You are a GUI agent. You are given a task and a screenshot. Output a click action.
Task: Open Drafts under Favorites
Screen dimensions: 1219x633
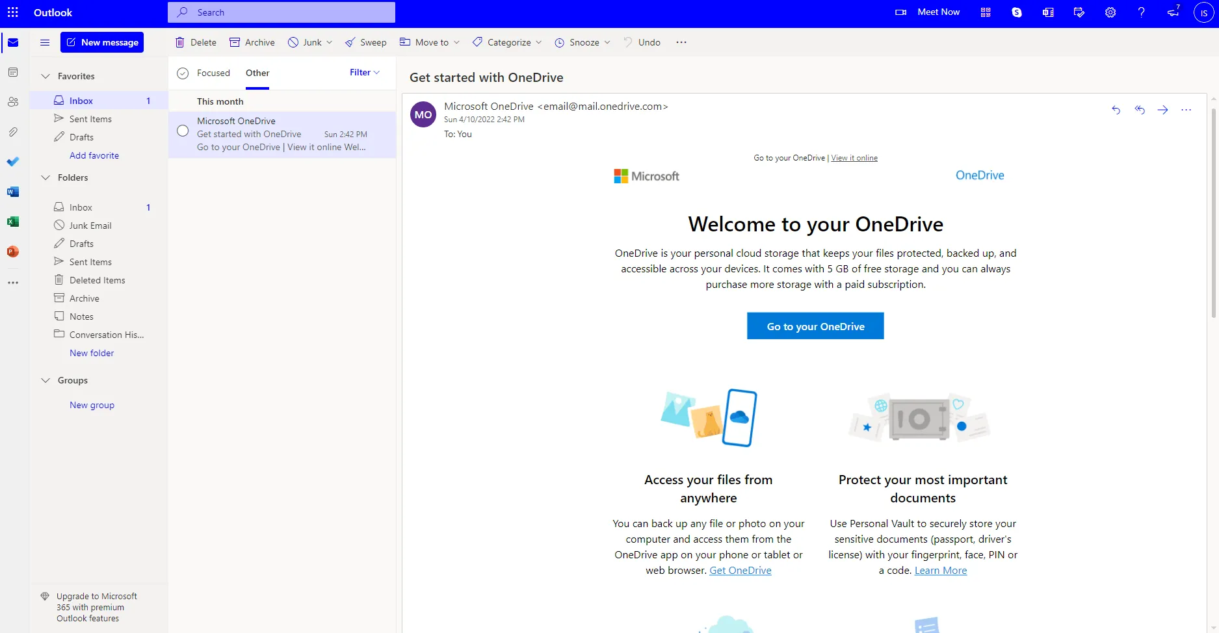point(99,137)
